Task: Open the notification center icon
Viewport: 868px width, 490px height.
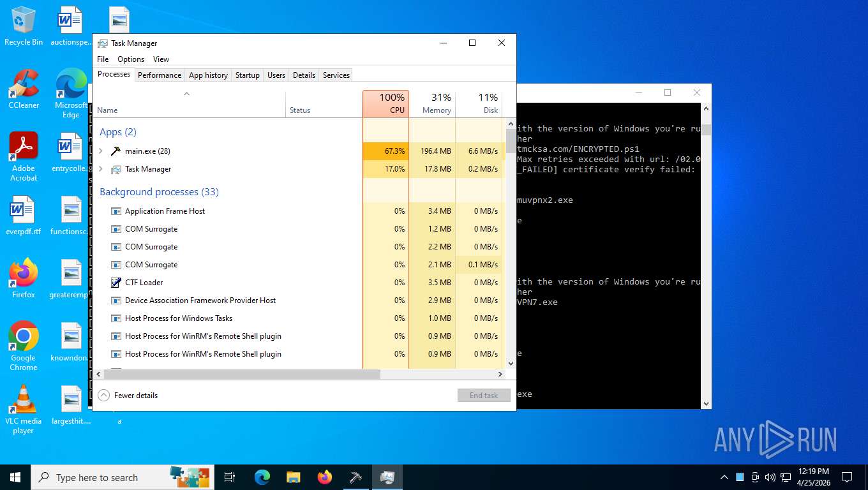Action: click(847, 477)
